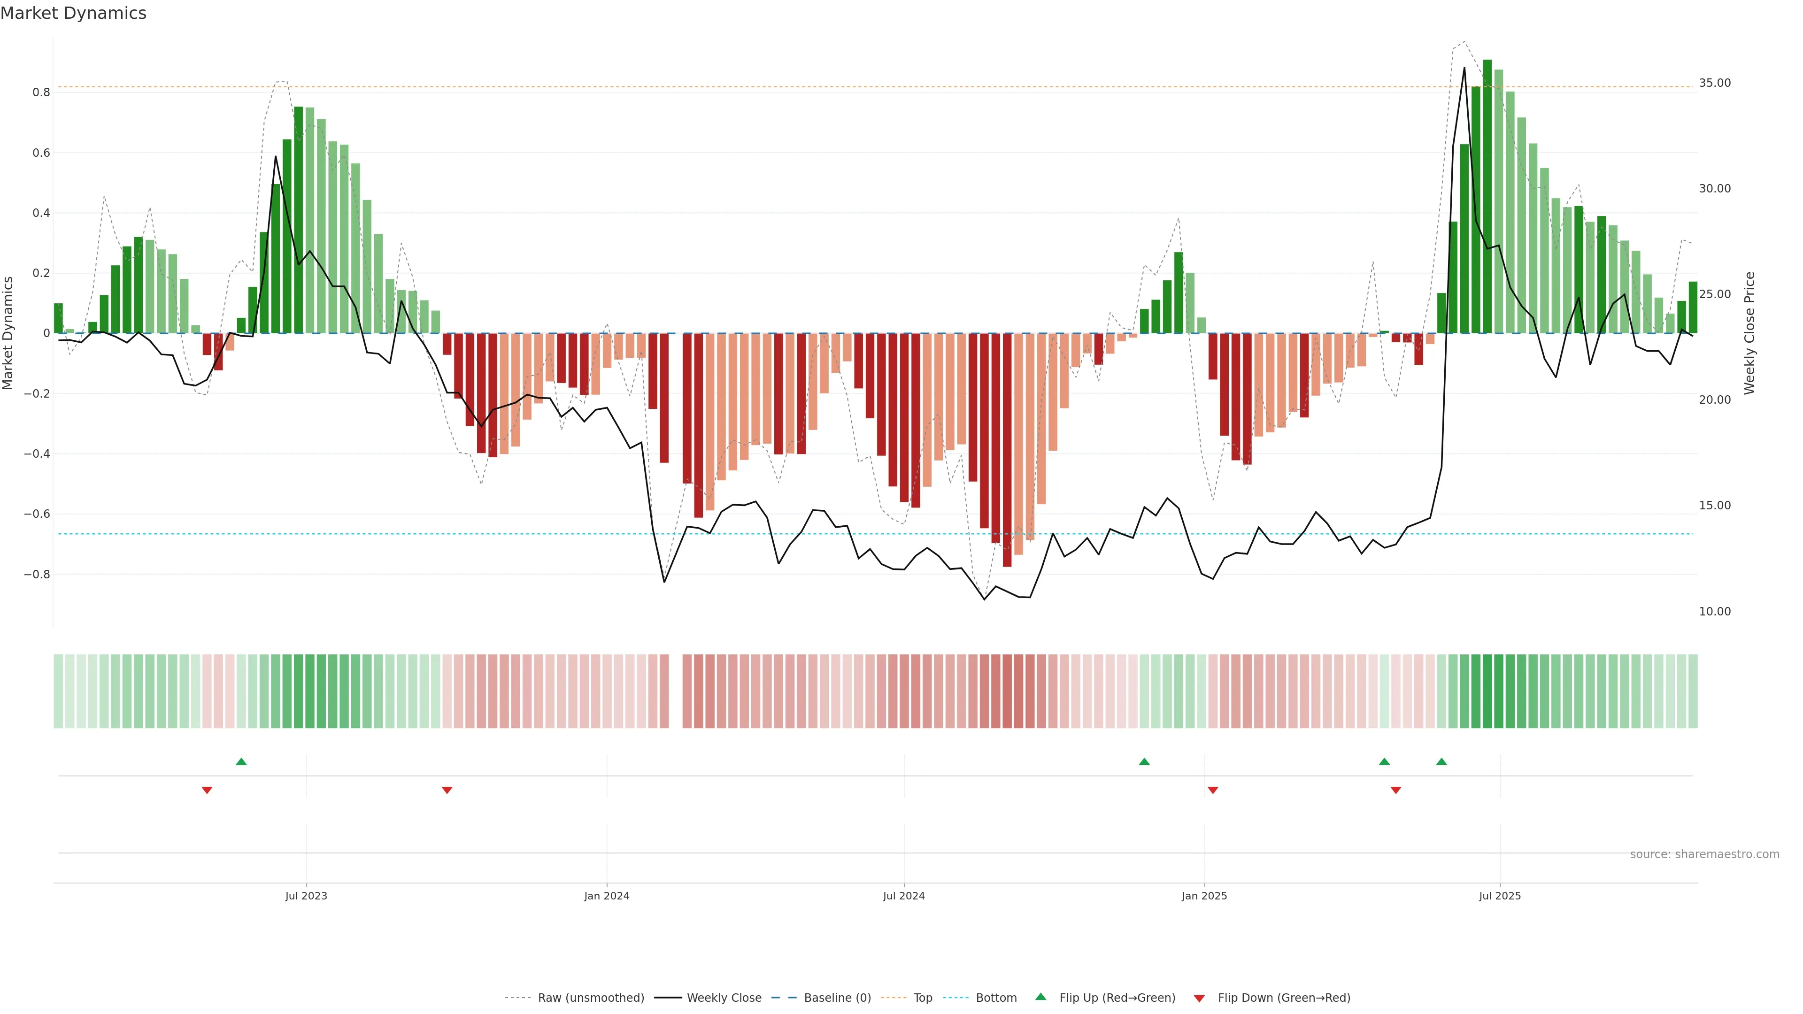Screen dimensions: 1803x1014
Task: Click the last green flip-up marker before Jul 2025
Action: click(1441, 761)
